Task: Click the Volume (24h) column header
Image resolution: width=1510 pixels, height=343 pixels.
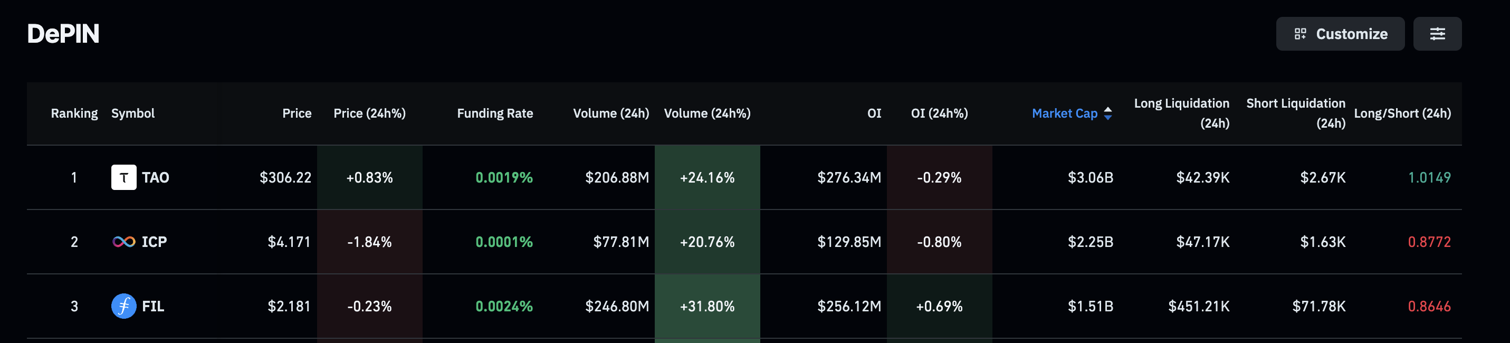Action: [x=611, y=113]
